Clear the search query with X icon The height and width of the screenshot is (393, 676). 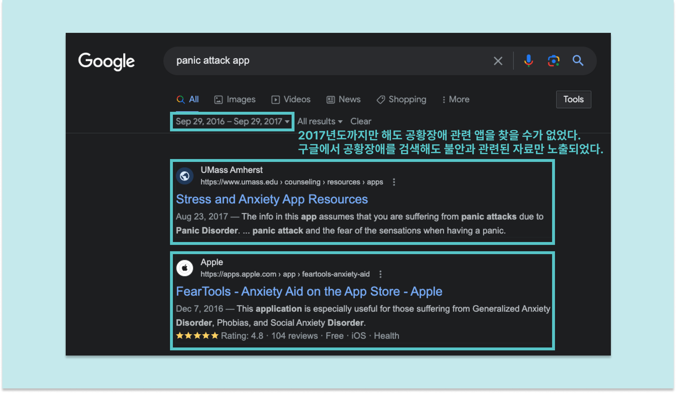[498, 61]
